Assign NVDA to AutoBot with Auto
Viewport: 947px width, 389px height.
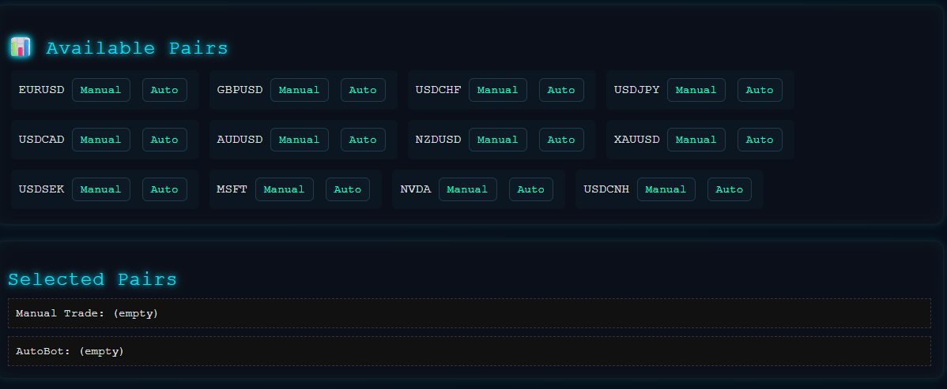(531, 189)
